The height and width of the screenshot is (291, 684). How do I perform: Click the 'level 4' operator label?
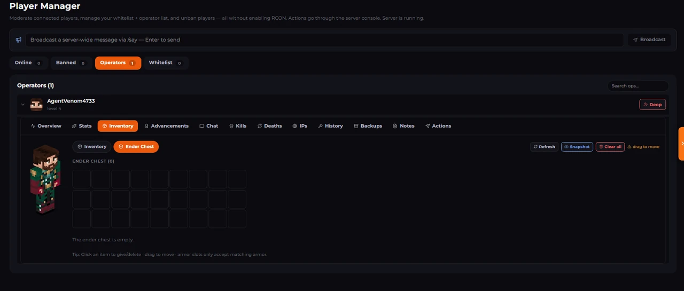click(x=54, y=109)
